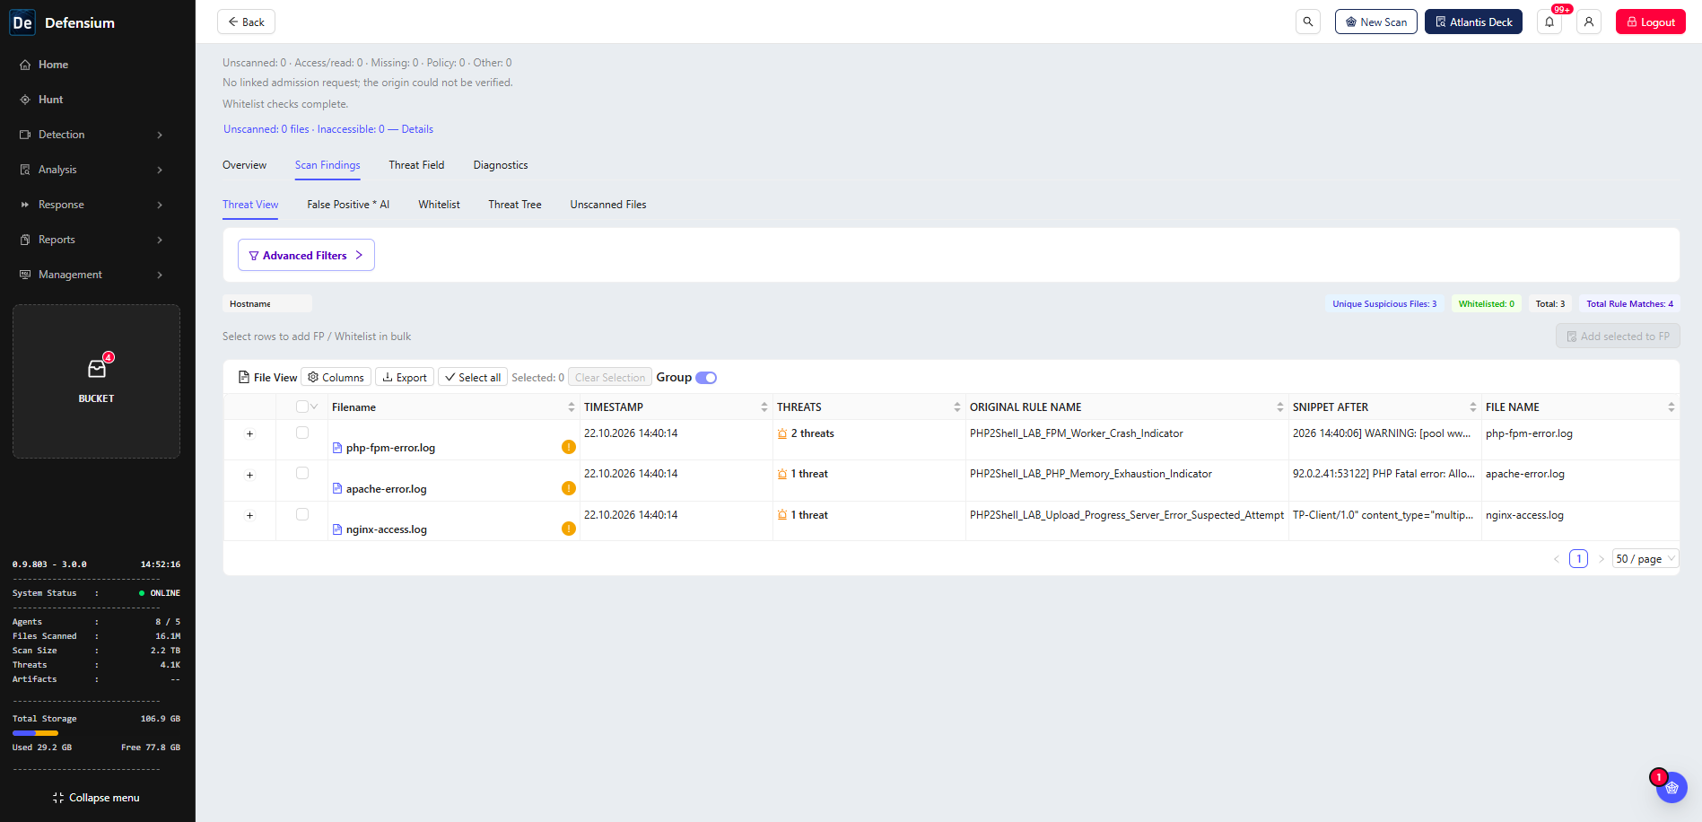The image size is (1702, 822).
Task: Click the Hostname filter field
Action: tap(267, 304)
